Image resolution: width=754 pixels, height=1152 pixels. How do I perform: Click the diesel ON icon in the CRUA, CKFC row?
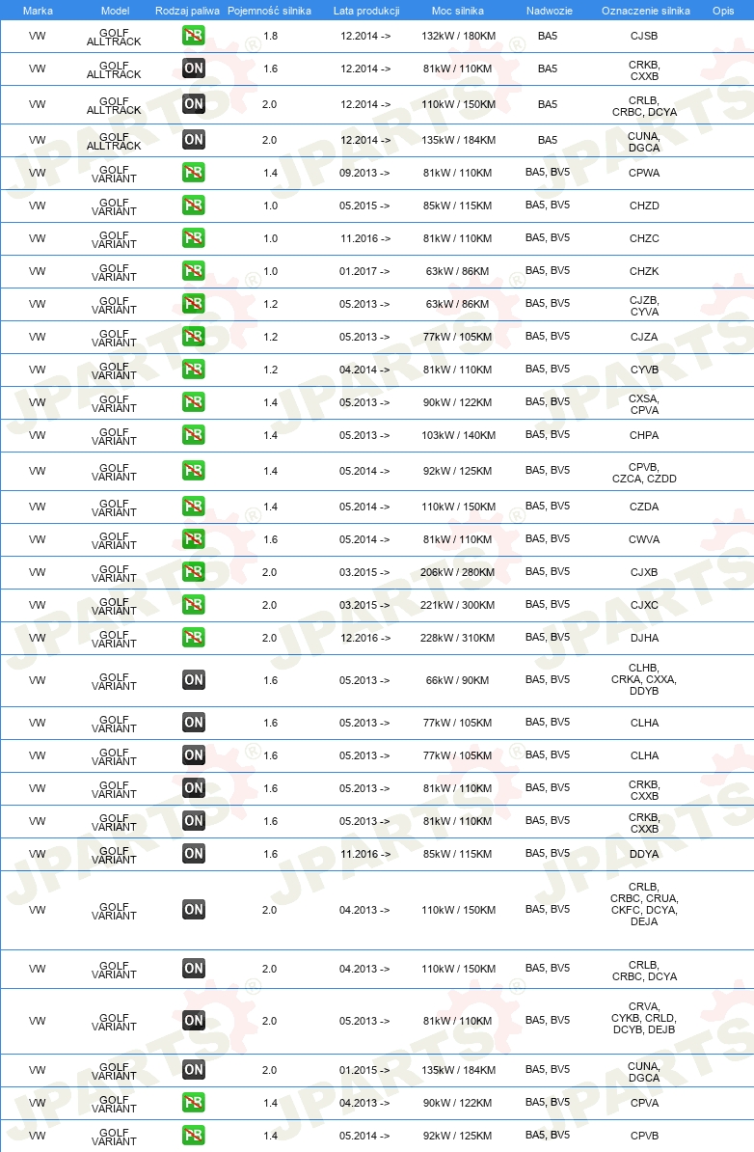[194, 910]
